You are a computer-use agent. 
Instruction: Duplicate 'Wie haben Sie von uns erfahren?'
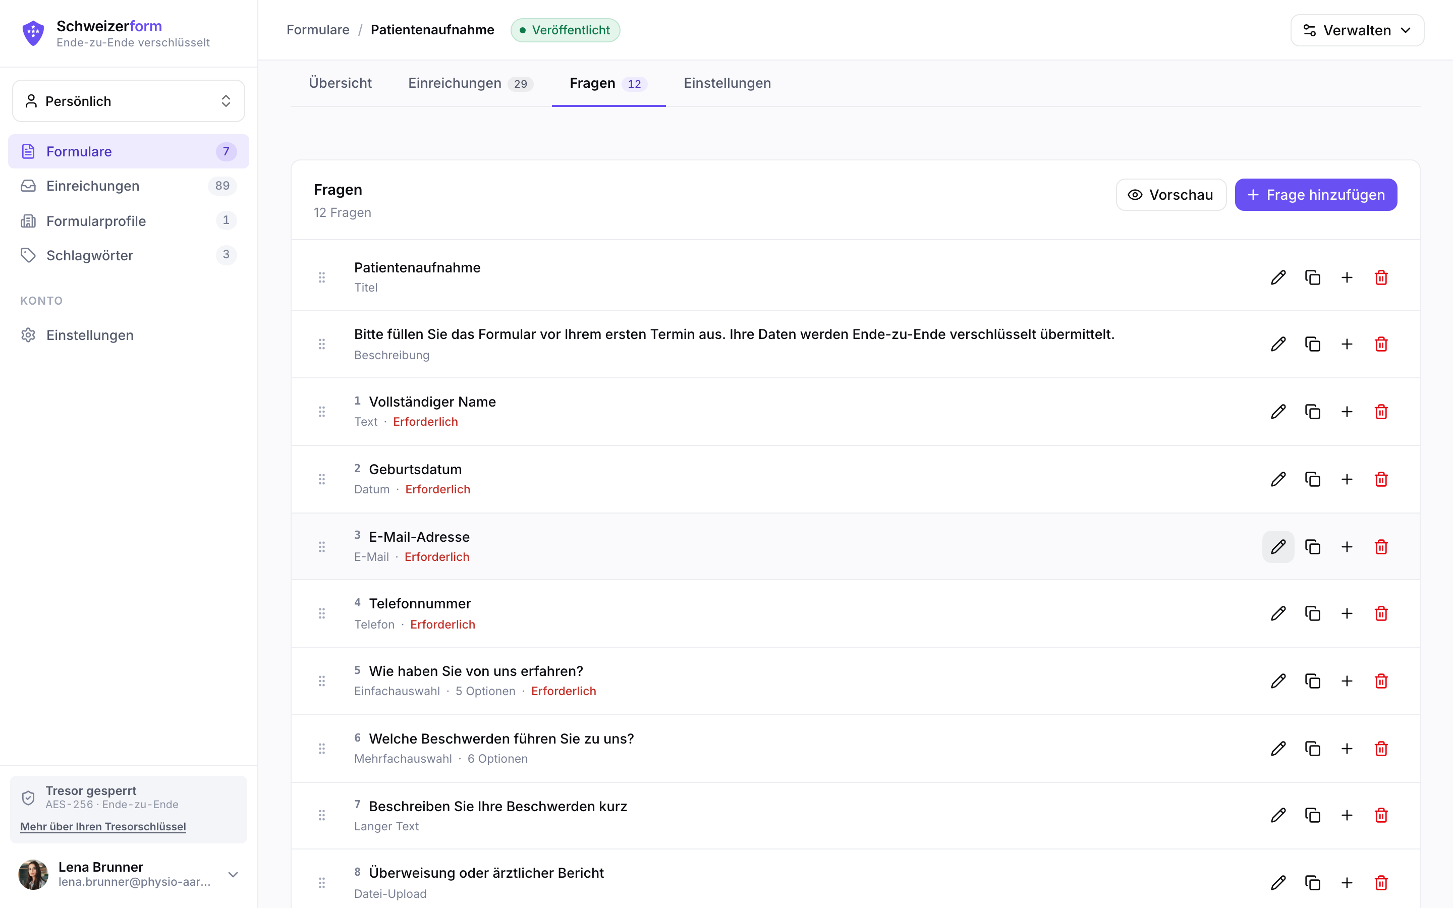tap(1313, 681)
